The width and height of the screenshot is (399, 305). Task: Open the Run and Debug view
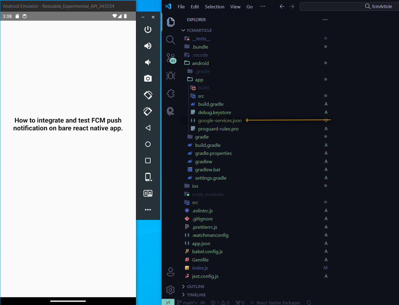(171, 75)
